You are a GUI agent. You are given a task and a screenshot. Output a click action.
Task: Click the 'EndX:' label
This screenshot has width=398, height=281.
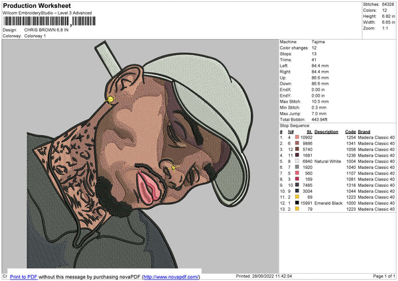(x=285, y=89)
